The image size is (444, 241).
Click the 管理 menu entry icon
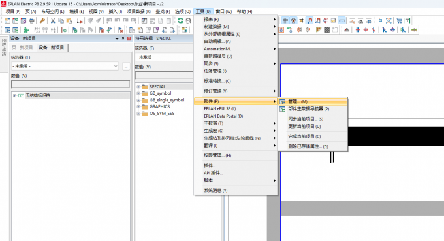[282, 101]
